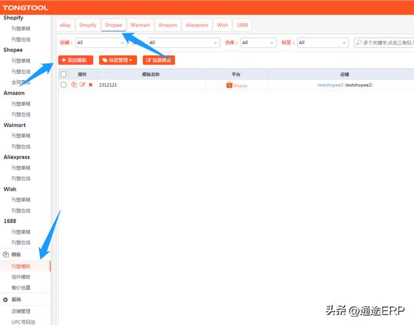Open the wide All dropdown beside 店铺
This screenshot has width=414, height=325.
click(184, 43)
